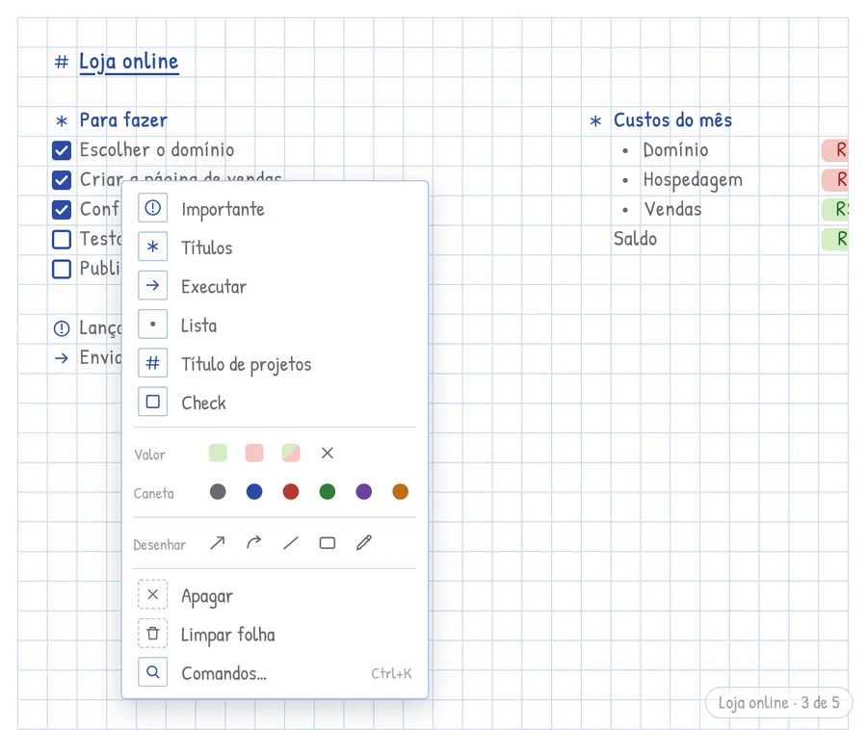Pick the Executar arrow icon
This screenshot has width=867, height=730.
point(152,286)
